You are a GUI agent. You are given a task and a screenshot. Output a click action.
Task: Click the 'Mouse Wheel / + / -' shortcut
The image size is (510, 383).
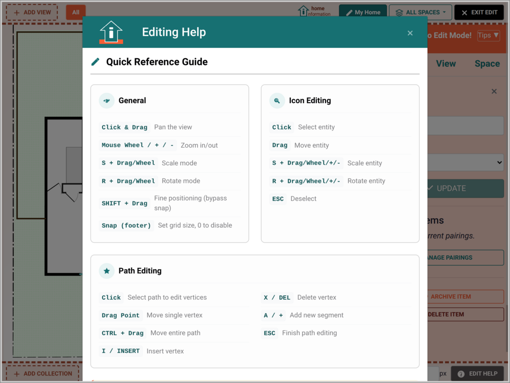click(x=137, y=145)
